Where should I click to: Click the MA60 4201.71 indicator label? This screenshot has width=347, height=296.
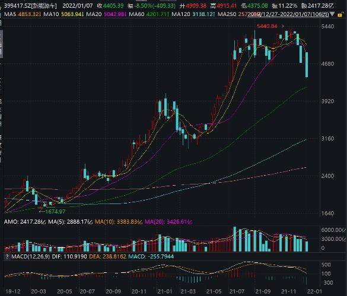click(149, 15)
